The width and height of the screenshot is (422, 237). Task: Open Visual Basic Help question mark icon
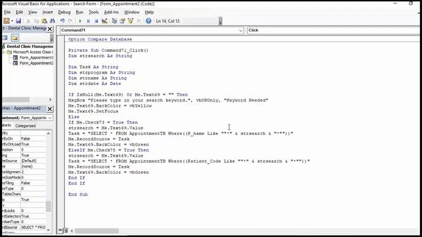coord(148,20)
